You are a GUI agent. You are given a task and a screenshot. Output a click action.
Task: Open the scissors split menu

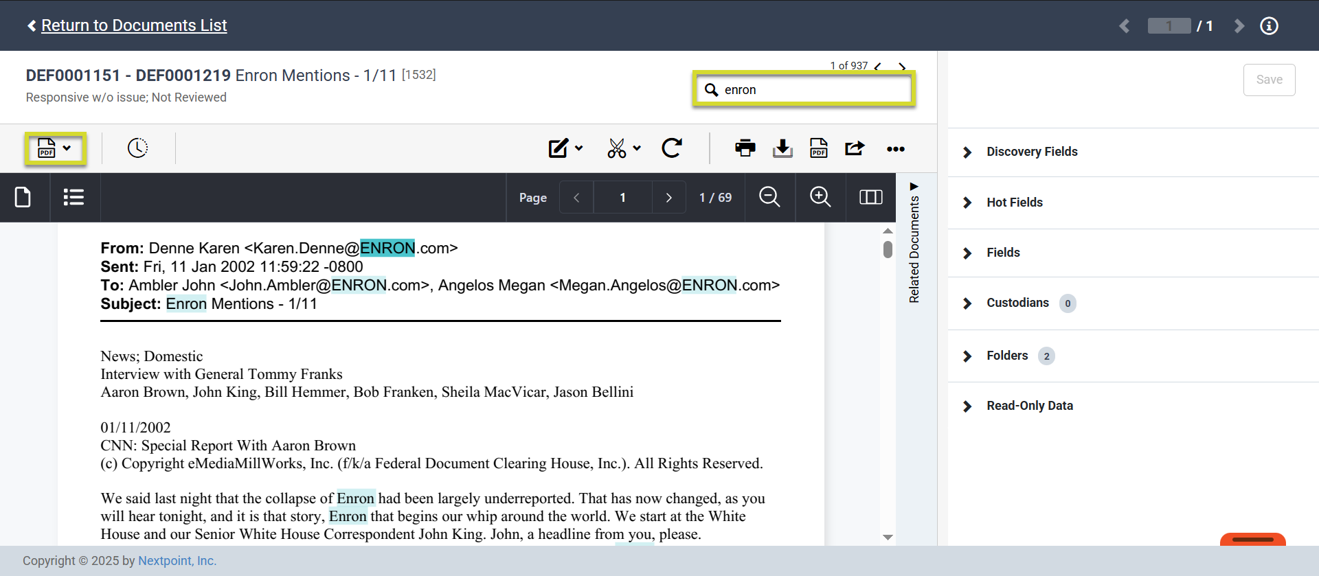(x=624, y=148)
